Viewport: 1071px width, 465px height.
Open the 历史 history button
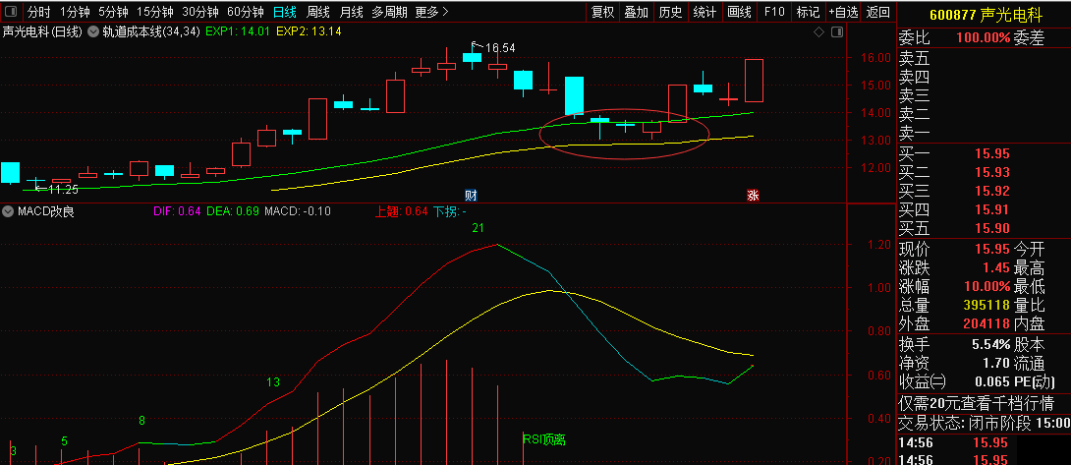(x=671, y=12)
